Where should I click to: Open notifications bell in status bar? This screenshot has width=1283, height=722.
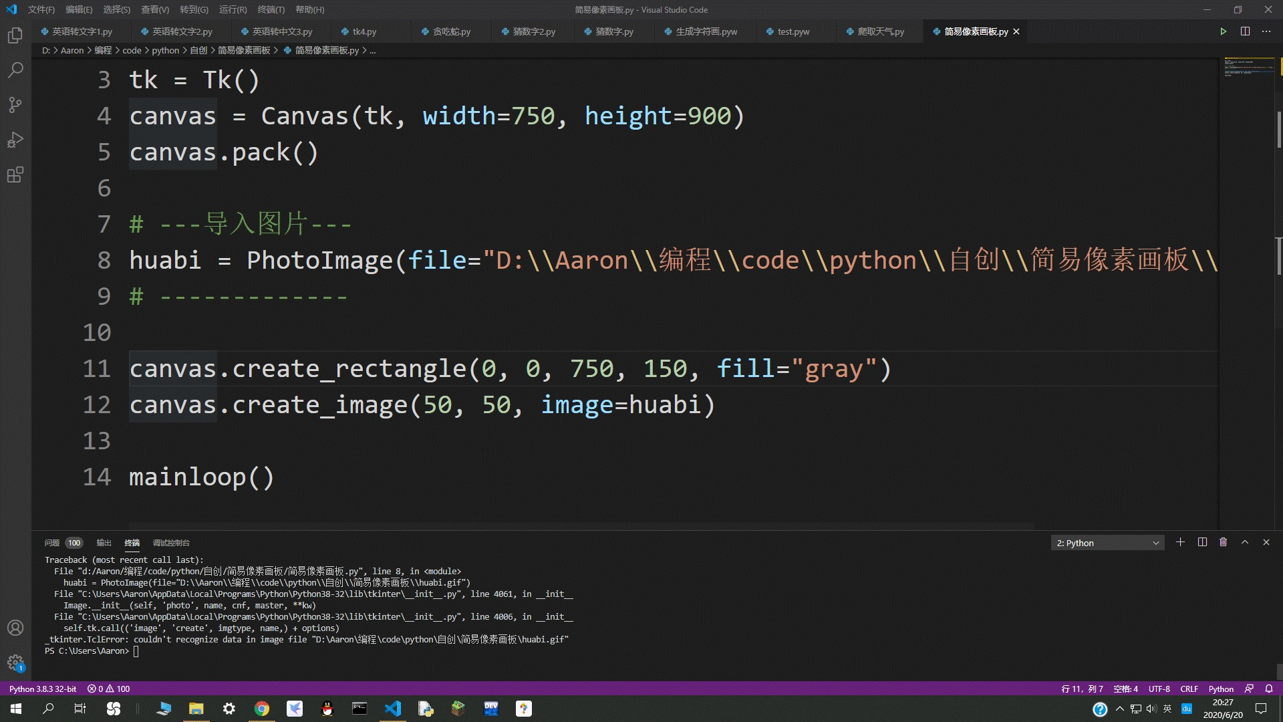1269,689
